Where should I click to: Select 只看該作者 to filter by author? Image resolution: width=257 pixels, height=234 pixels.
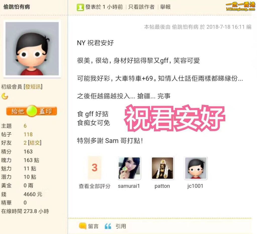click(x=141, y=7)
